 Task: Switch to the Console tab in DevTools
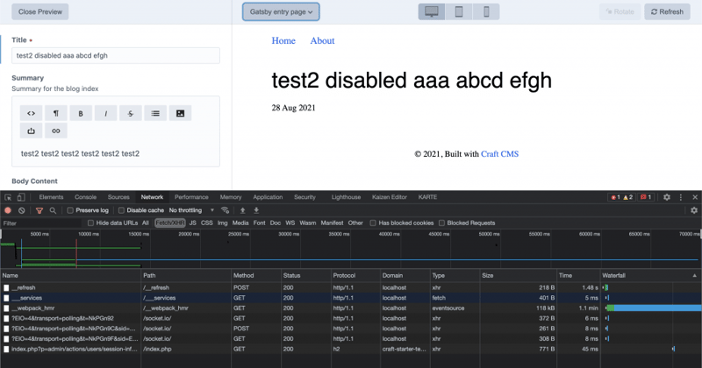coord(85,197)
